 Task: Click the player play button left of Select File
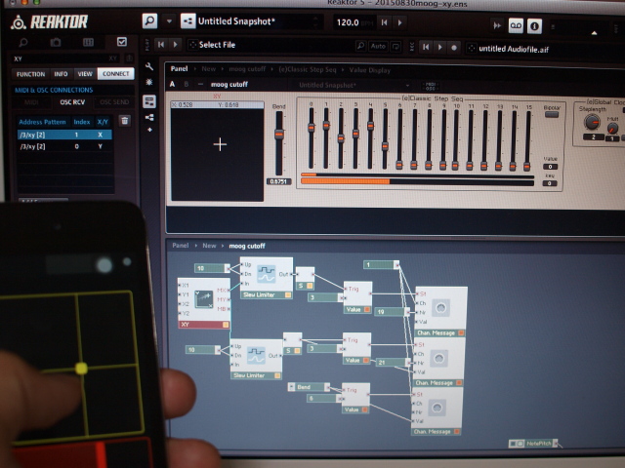pyautogui.click(x=175, y=45)
